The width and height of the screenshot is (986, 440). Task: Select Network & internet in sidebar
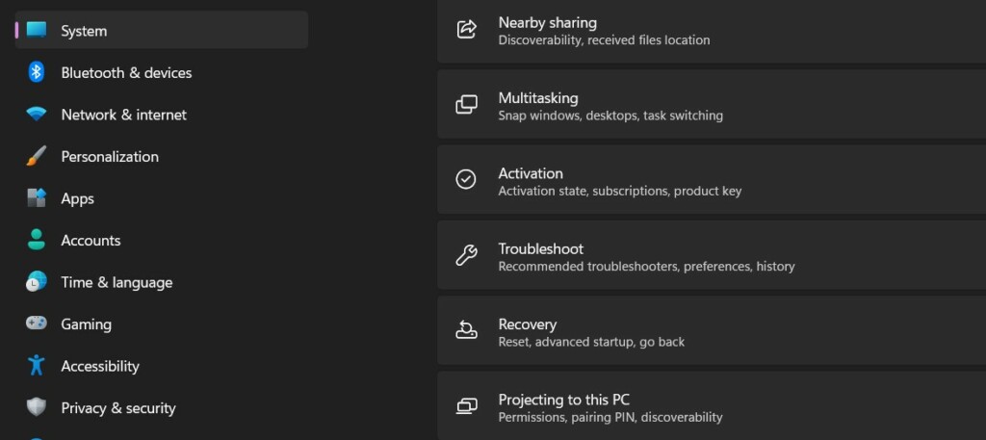tap(123, 115)
